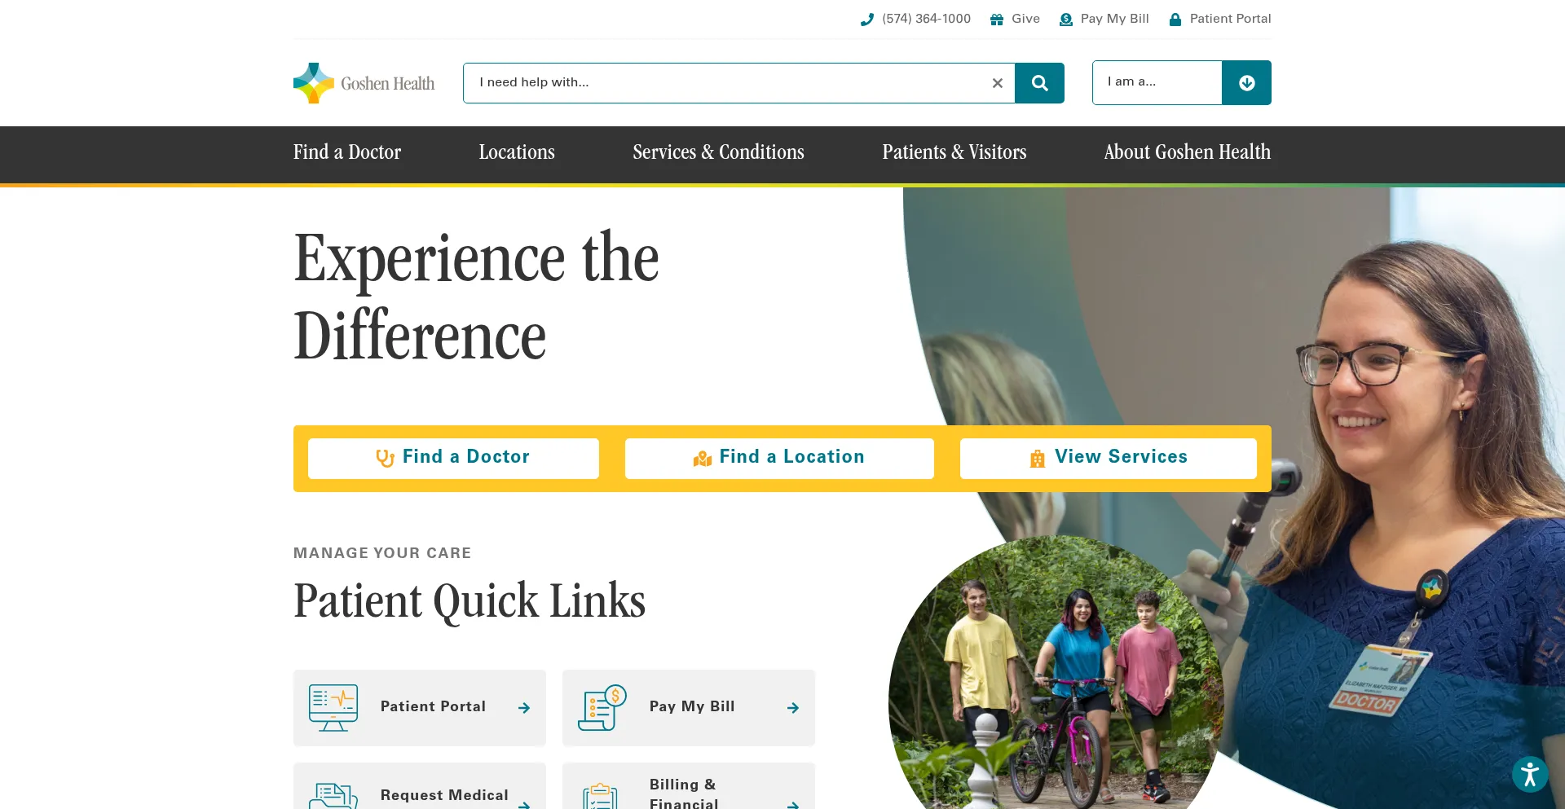Expand the 'I am a...' dropdown arrow
The image size is (1565, 809).
[x=1246, y=83]
